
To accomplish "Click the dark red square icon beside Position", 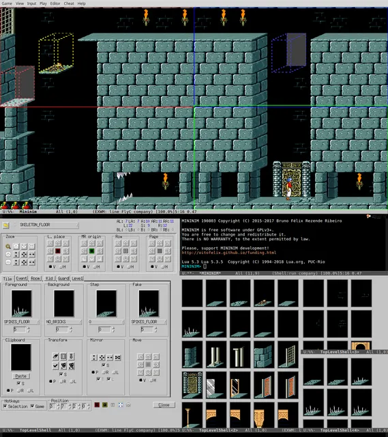I will [x=97, y=405].
